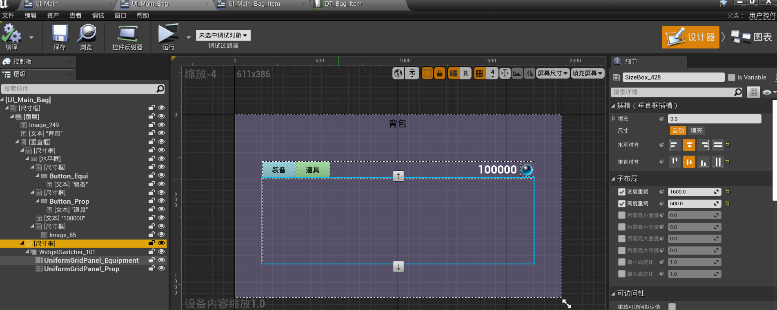Set horizontal alignment to fill
The image size is (777, 310).
tap(718, 145)
